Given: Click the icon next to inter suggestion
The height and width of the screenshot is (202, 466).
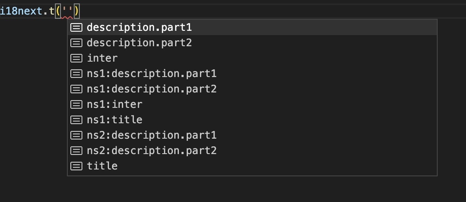Looking at the screenshot, I should [x=76, y=58].
